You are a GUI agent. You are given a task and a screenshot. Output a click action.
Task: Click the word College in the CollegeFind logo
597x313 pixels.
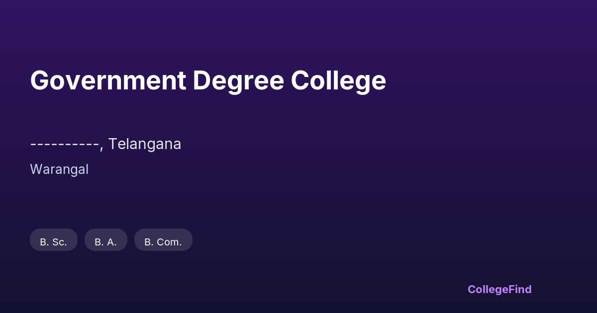[x=487, y=289]
